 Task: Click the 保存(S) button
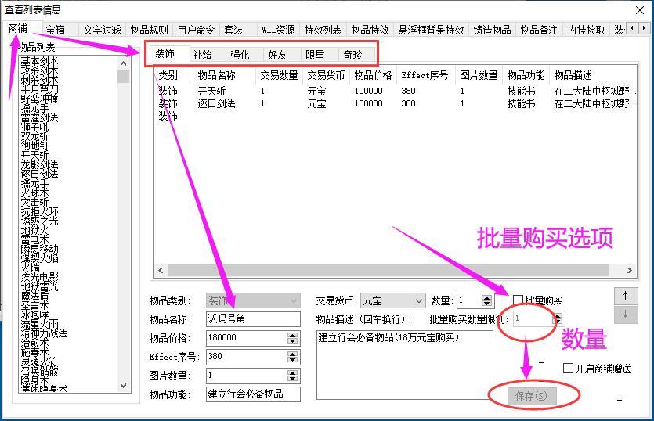pyautogui.click(x=536, y=396)
